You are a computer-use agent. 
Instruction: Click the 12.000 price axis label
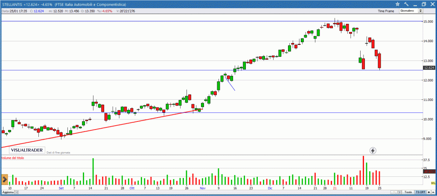428,81
